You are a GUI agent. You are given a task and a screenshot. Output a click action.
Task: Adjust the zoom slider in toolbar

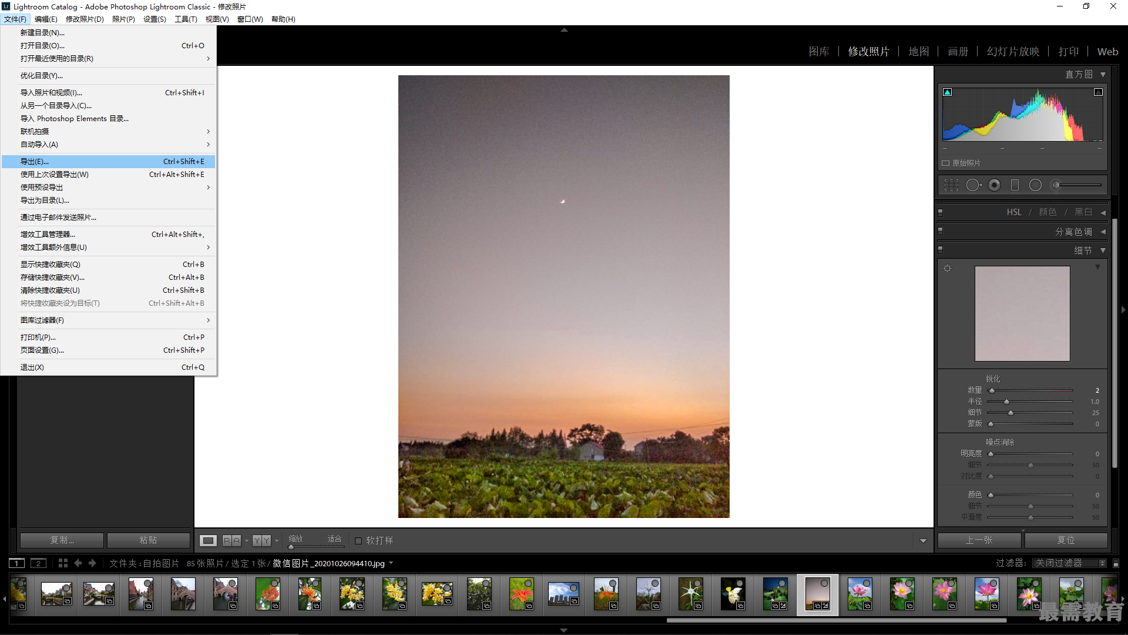pos(316,547)
